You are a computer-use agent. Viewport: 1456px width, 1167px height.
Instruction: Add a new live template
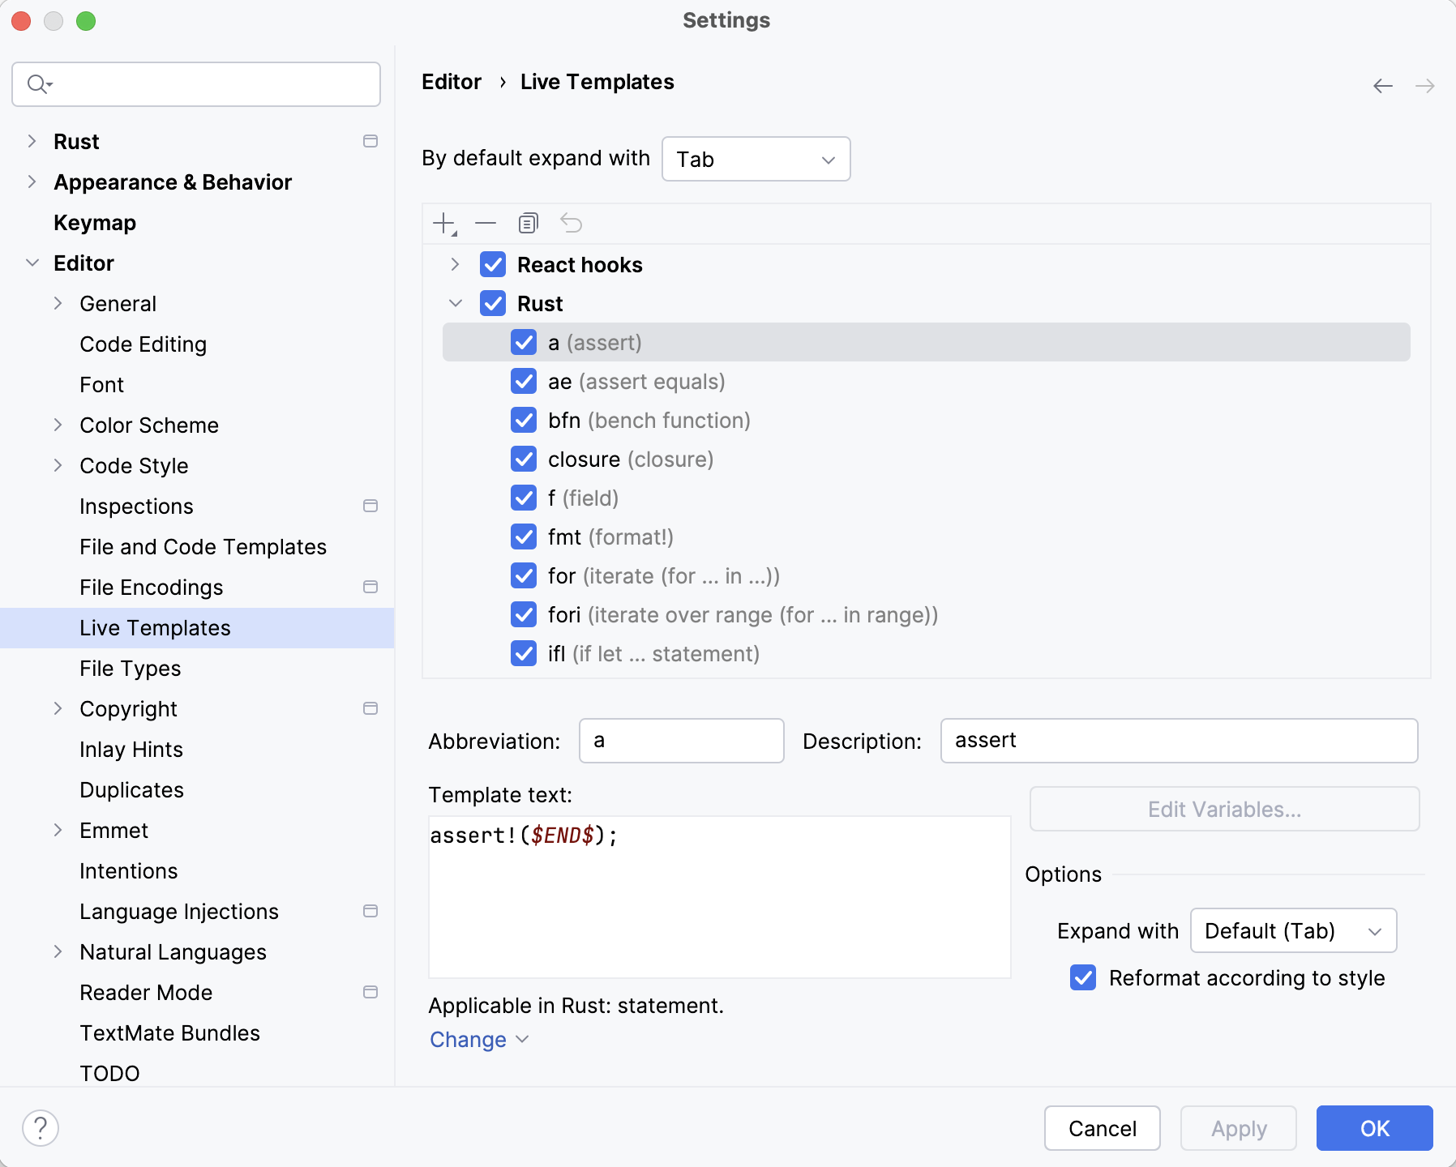coord(443,223)
